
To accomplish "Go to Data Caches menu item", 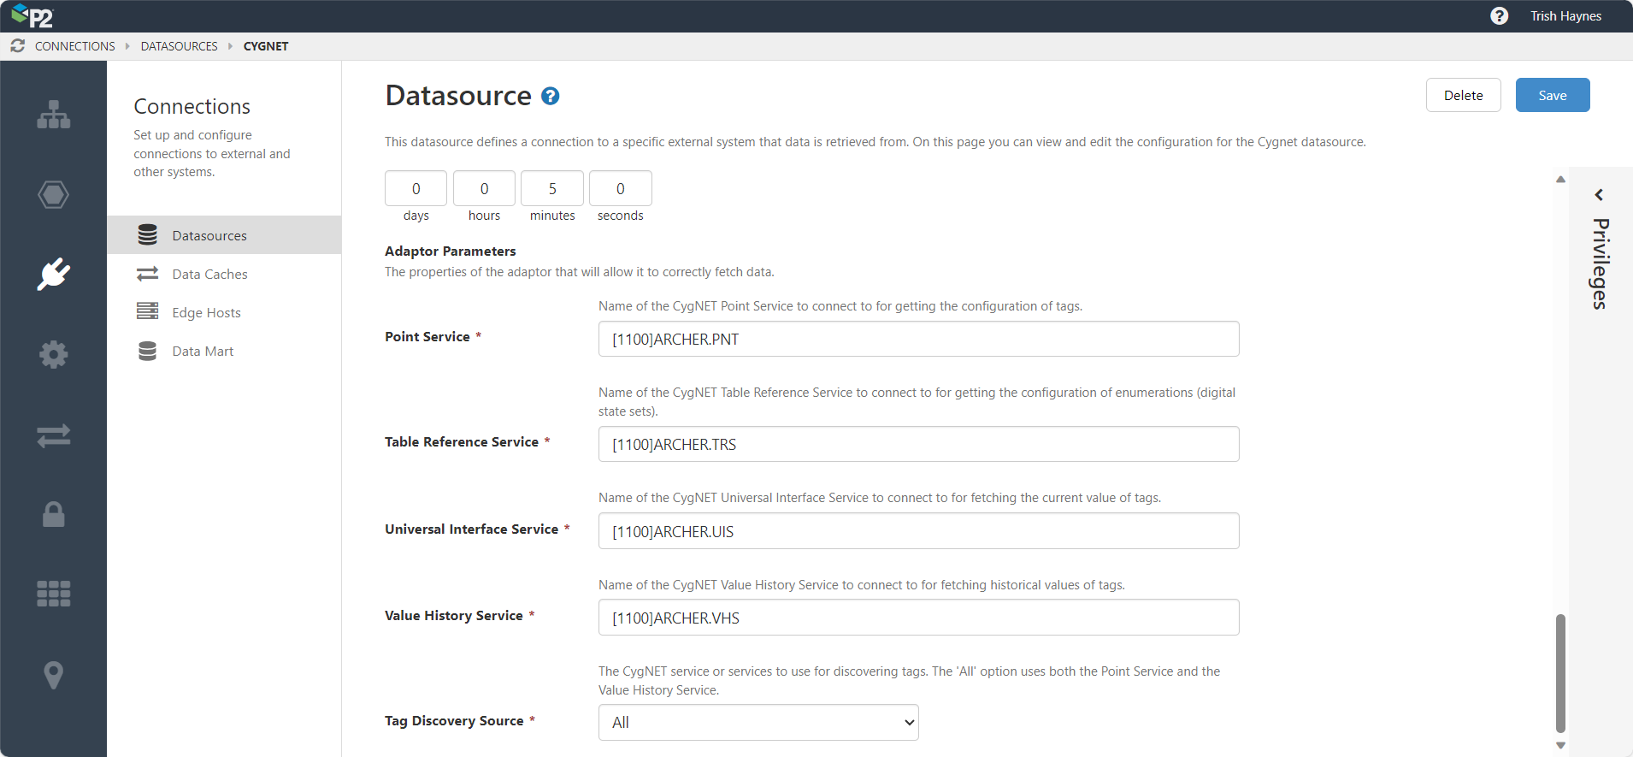I will click(x=209, y=275).
